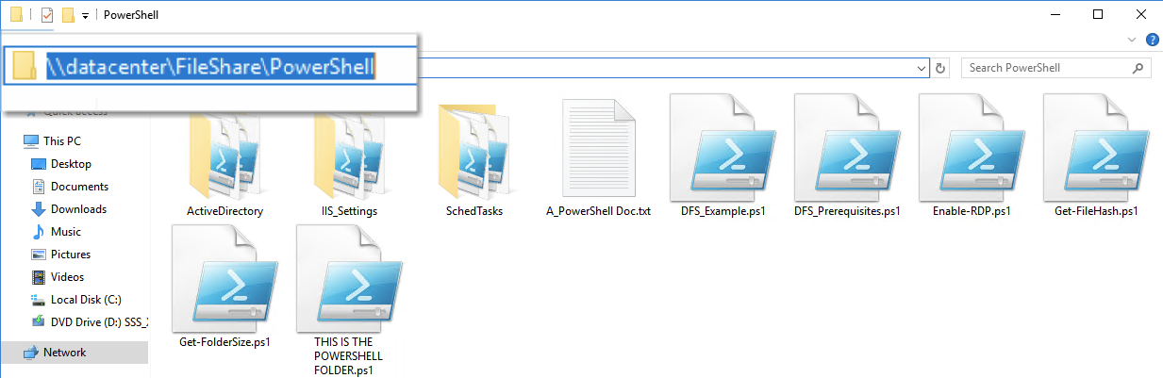Open Music in navigation pane

(x=65, y=232)
